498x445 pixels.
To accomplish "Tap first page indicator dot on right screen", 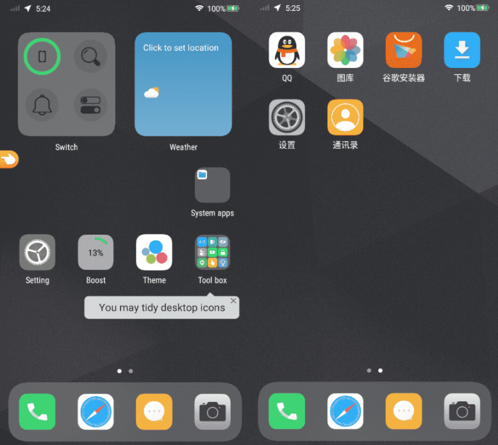I will click(369, 371).
